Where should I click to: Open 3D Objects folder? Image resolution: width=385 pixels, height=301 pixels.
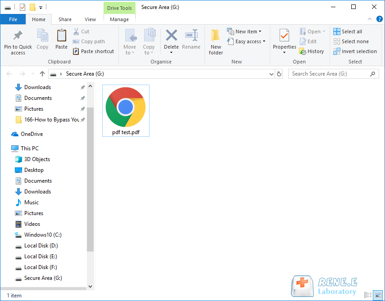pyautogui.click(x=32, y=159)
